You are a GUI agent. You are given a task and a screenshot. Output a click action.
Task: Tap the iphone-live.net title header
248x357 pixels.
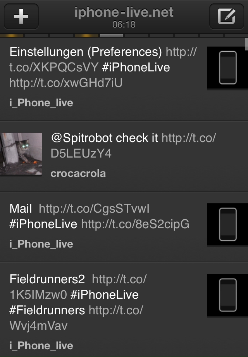pyautogui.click(x=124, y=12)
